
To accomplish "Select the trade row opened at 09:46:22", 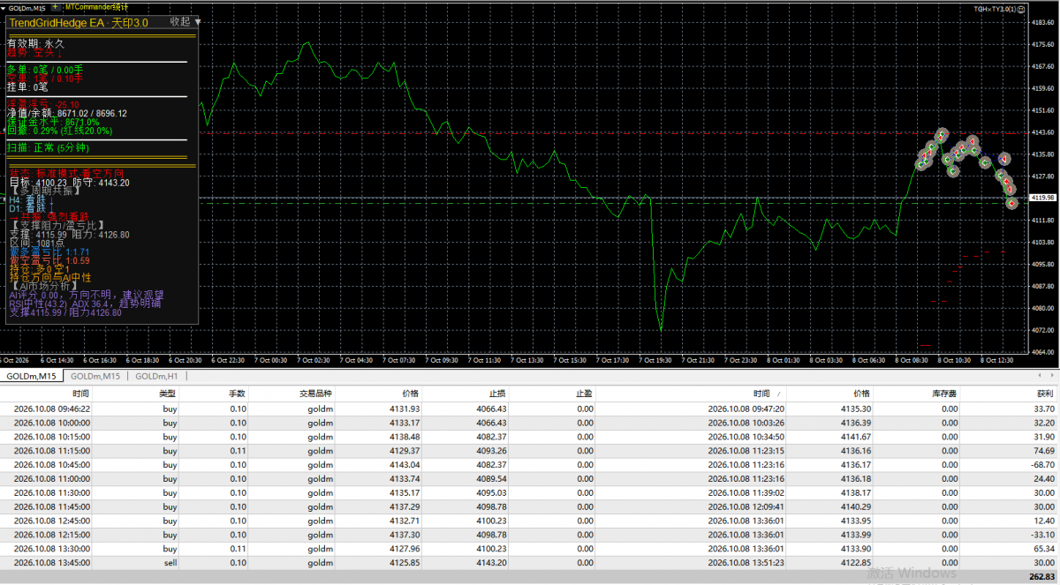I will tap(529, 409).
